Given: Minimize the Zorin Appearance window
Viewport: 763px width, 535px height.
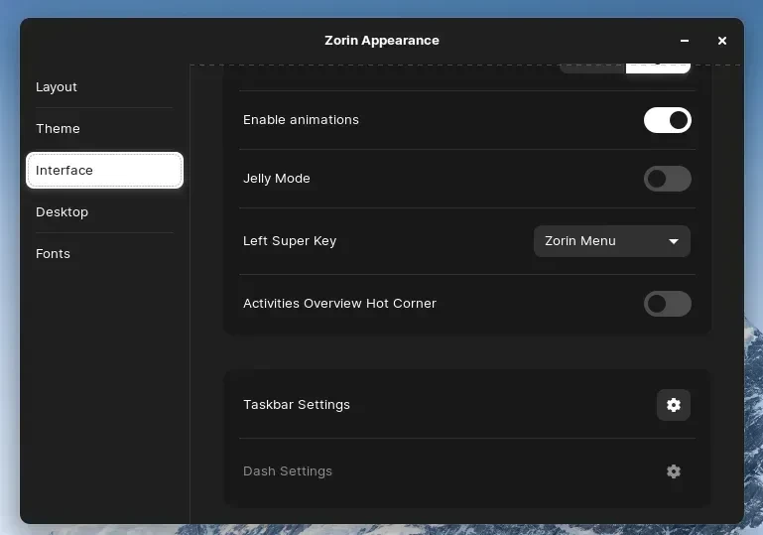Looking at the screenshot, I should click(685, 41).
